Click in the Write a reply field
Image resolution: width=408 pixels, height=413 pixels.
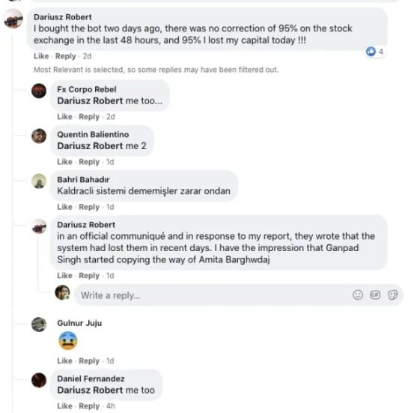tap(213, 295)
